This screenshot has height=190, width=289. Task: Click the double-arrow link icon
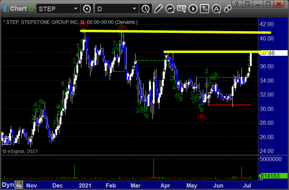click(x=228, y=9)
